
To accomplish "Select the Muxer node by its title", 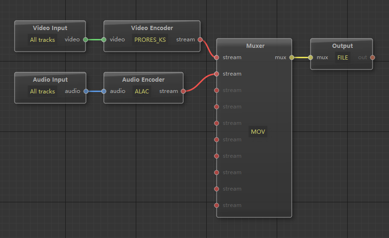I will (255, 46).
